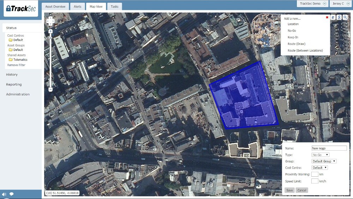Open the Group dropdown showing Default Group
This screenshot has height=199, width=353.
pos(324,161)
